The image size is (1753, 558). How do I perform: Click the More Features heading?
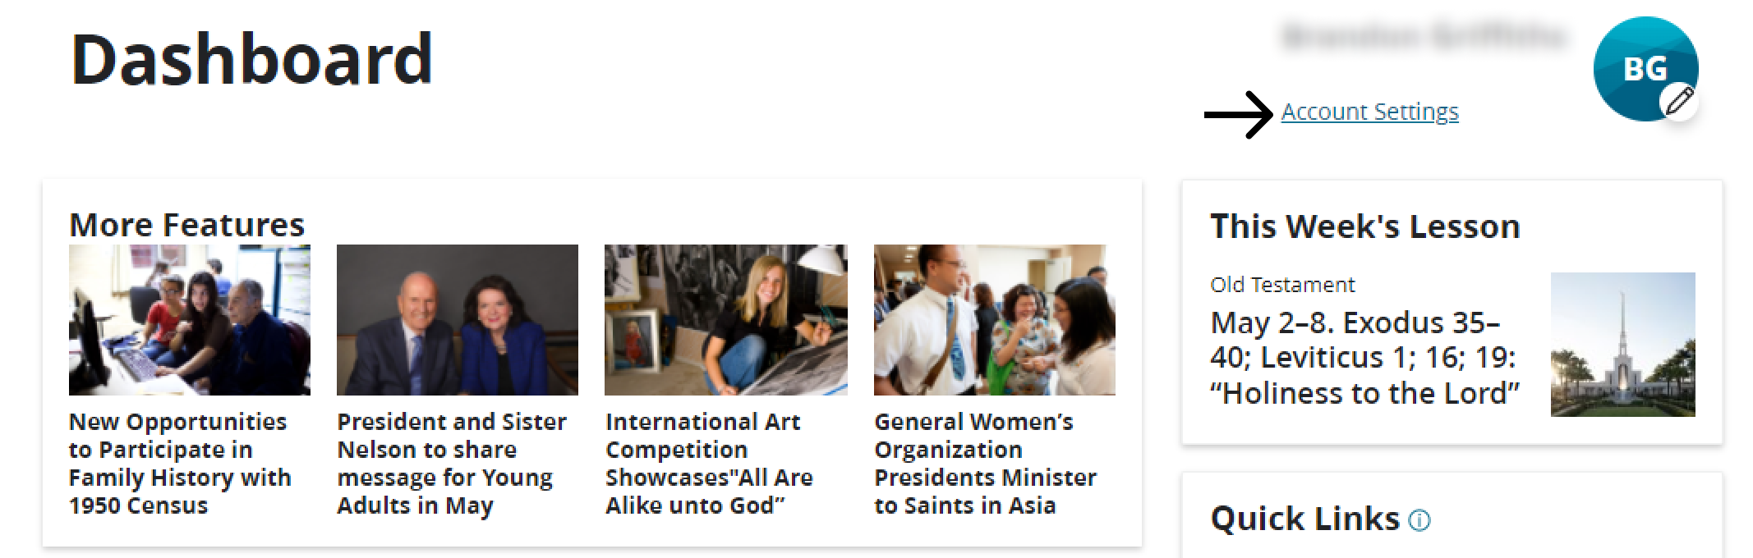coord(187,225)
